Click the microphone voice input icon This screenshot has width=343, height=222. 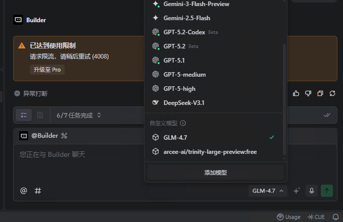point(312,191)
